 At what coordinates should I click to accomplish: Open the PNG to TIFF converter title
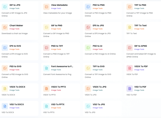point(57,46)
